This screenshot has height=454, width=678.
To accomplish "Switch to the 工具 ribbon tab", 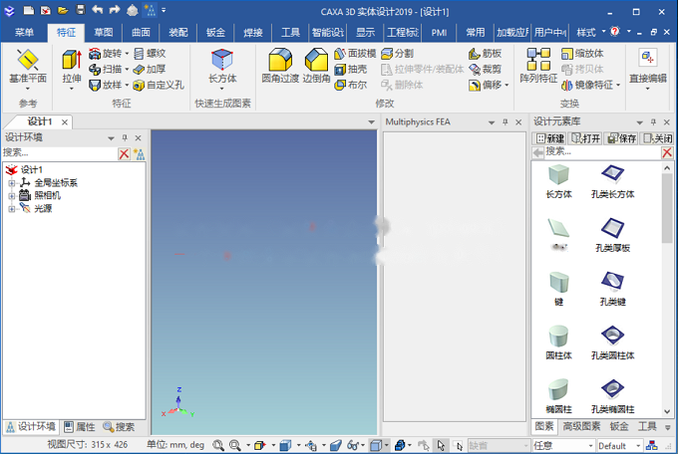I will pos(290,33).
